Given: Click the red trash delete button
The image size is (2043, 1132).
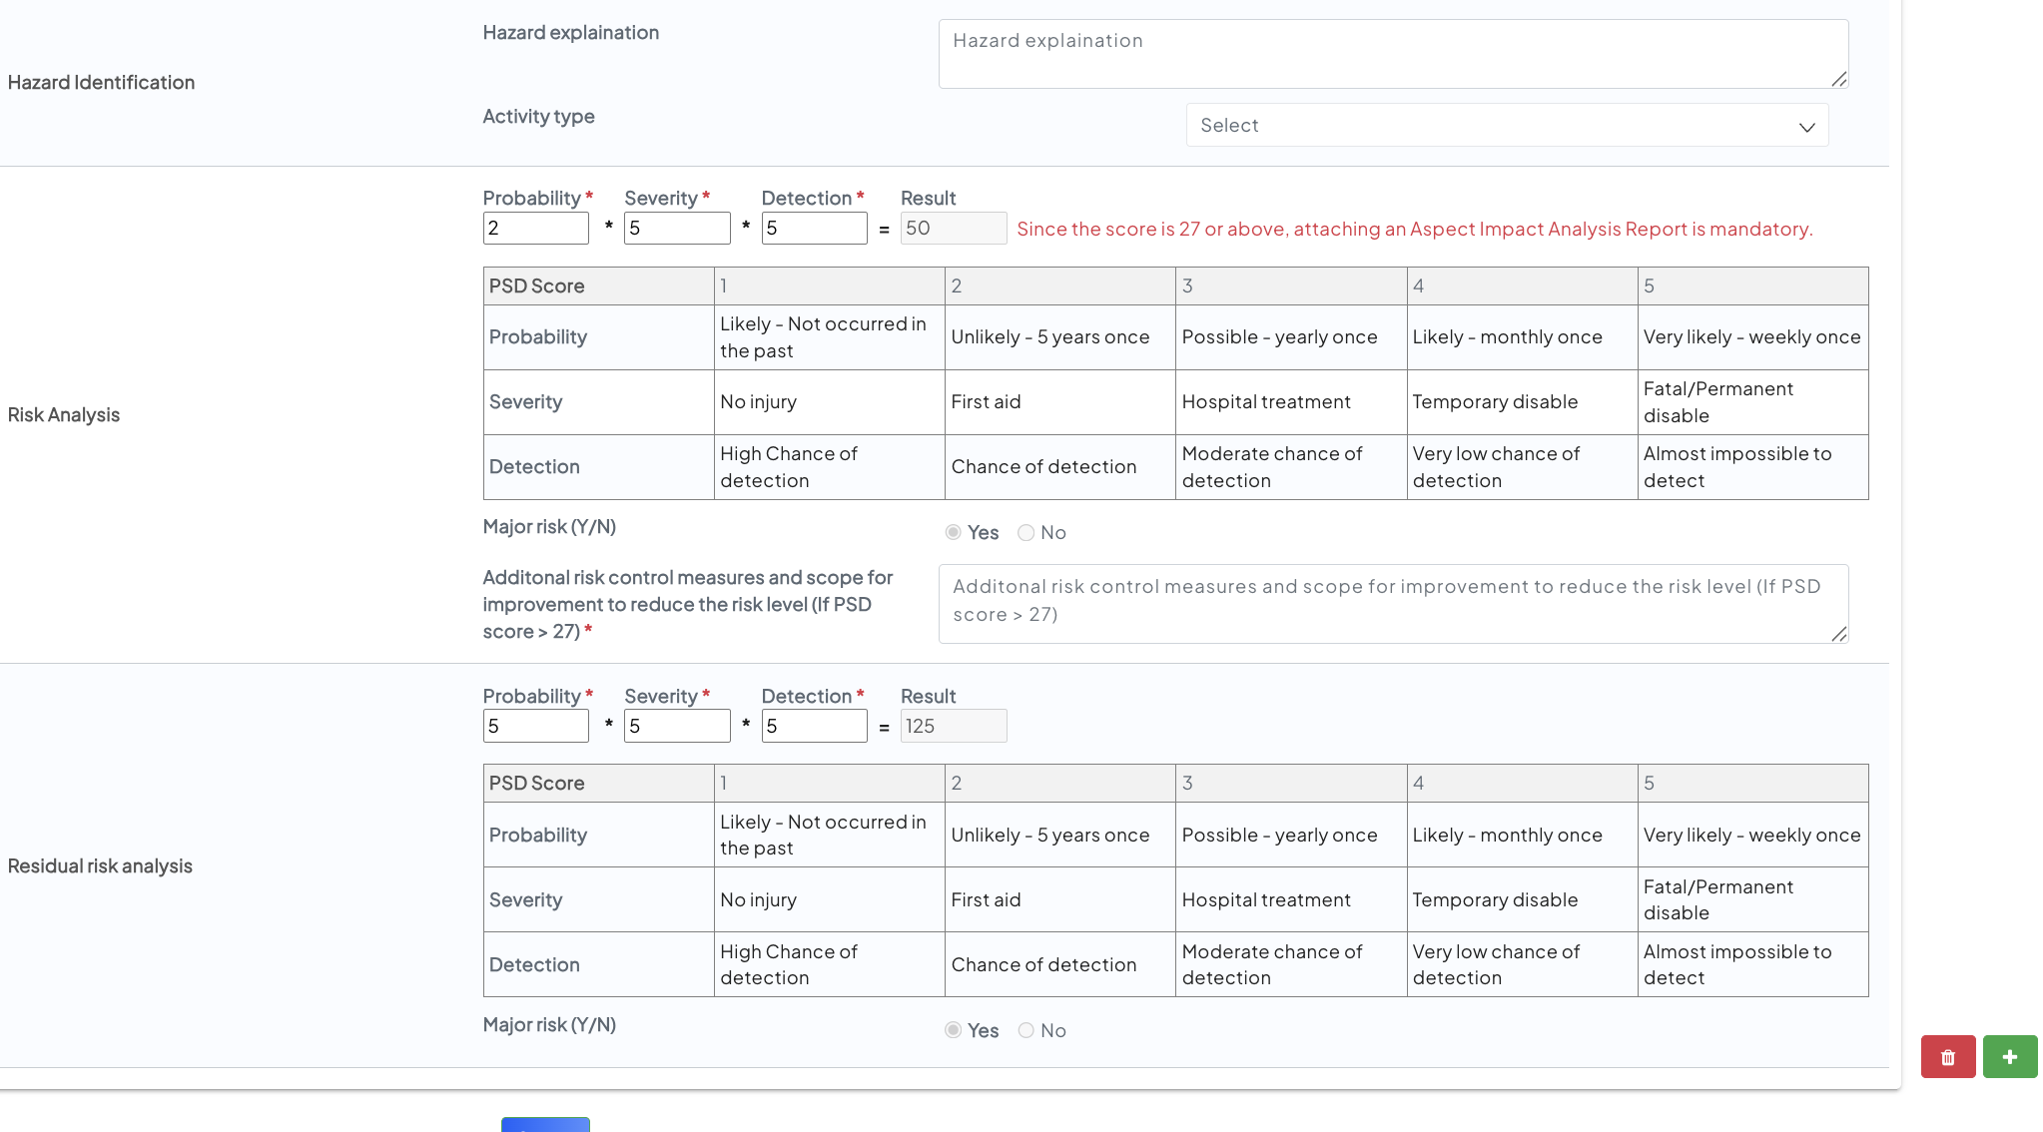Looking at the screenshot, I should [1947, 1057].
